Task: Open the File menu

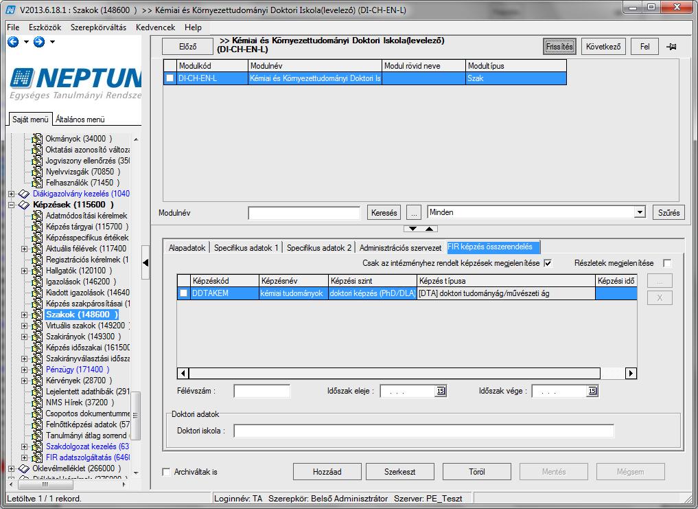Action: pyautogui.click(x=13, y=27)
